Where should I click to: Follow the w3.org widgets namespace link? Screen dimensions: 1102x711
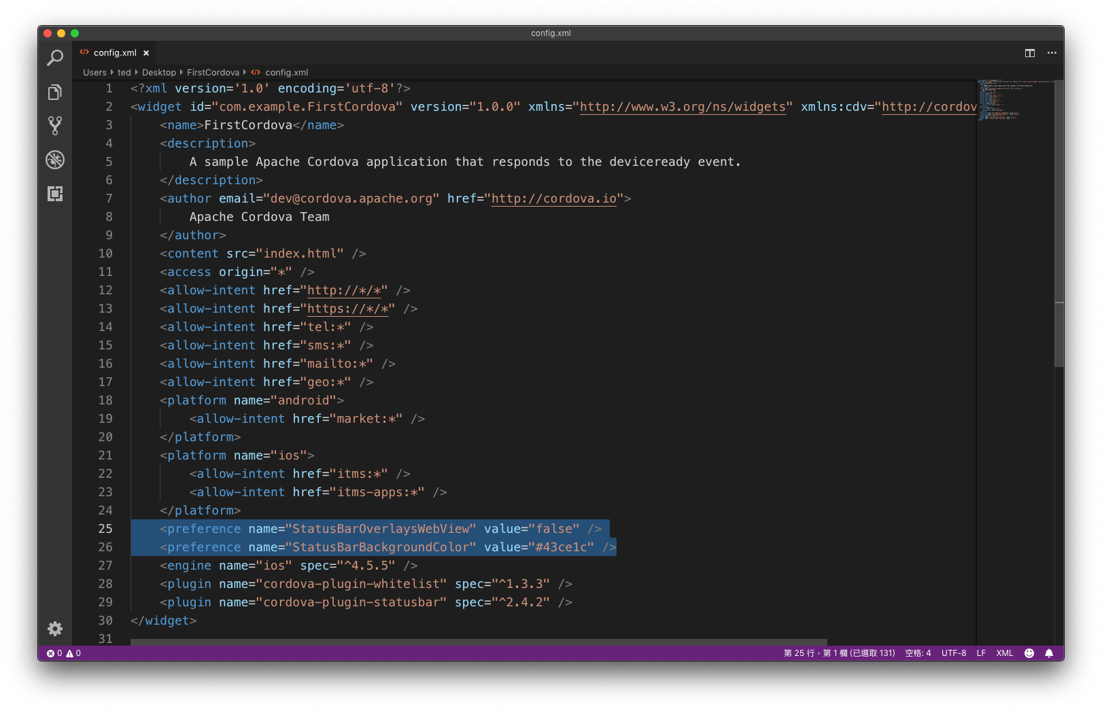(682, 107)
